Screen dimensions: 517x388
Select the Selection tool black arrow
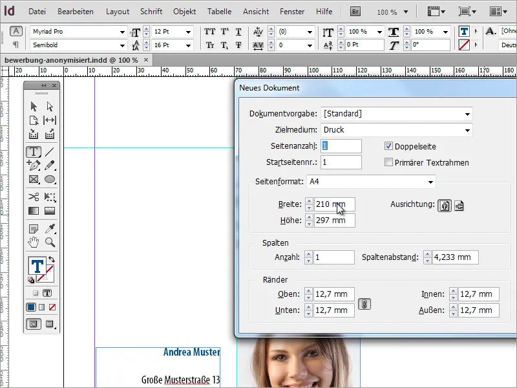tap(34, 107)
